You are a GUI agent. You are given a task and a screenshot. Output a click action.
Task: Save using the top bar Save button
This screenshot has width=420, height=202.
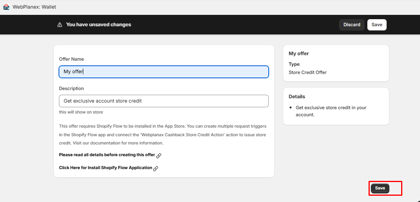coord(377,25)
